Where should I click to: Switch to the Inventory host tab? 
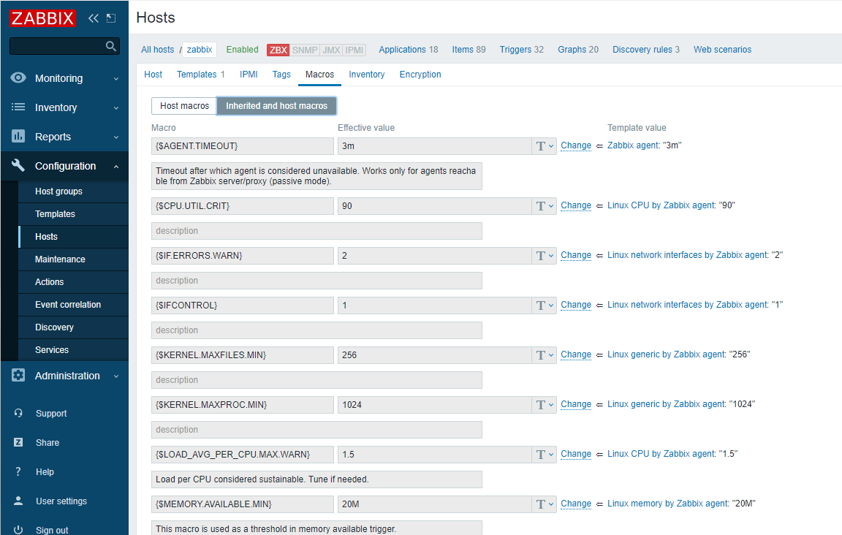click(x=367, y=75)
